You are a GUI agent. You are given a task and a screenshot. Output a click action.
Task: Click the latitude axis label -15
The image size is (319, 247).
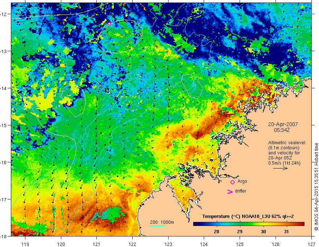click(4, 125)
